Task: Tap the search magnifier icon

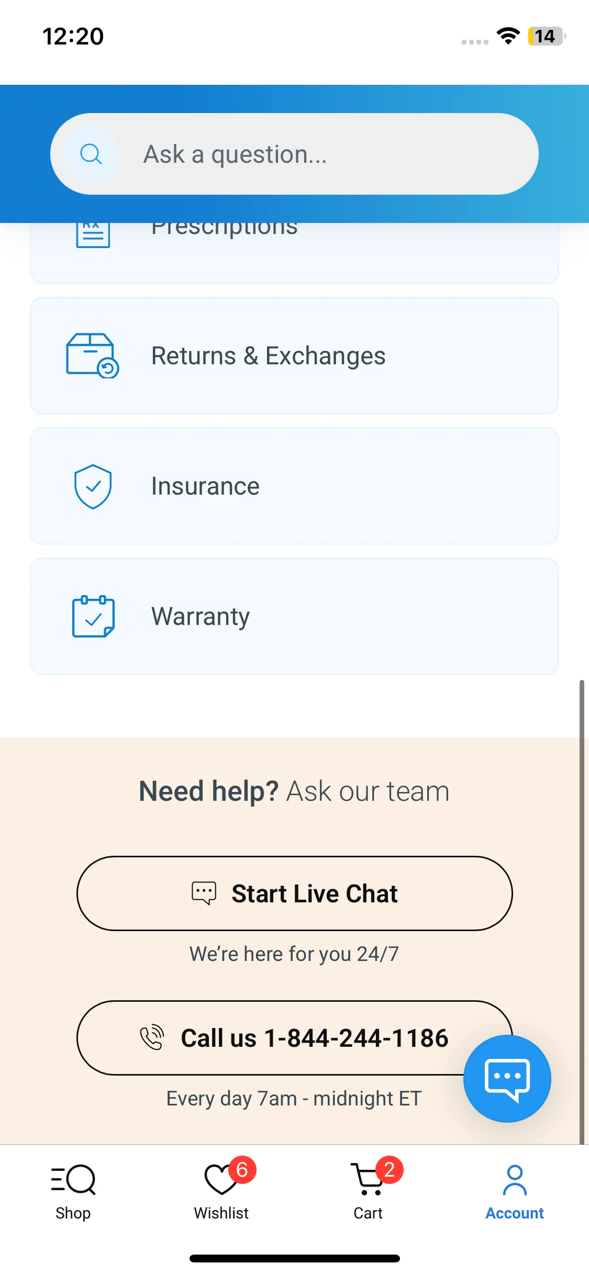Action: pyautogui.click(x=91, y=154)
